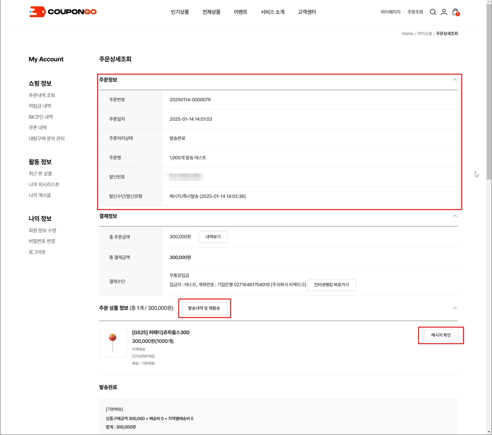This screenshot has width=492, height=435.
Task: Click the user account profile icon
Action: pos(444,12)
